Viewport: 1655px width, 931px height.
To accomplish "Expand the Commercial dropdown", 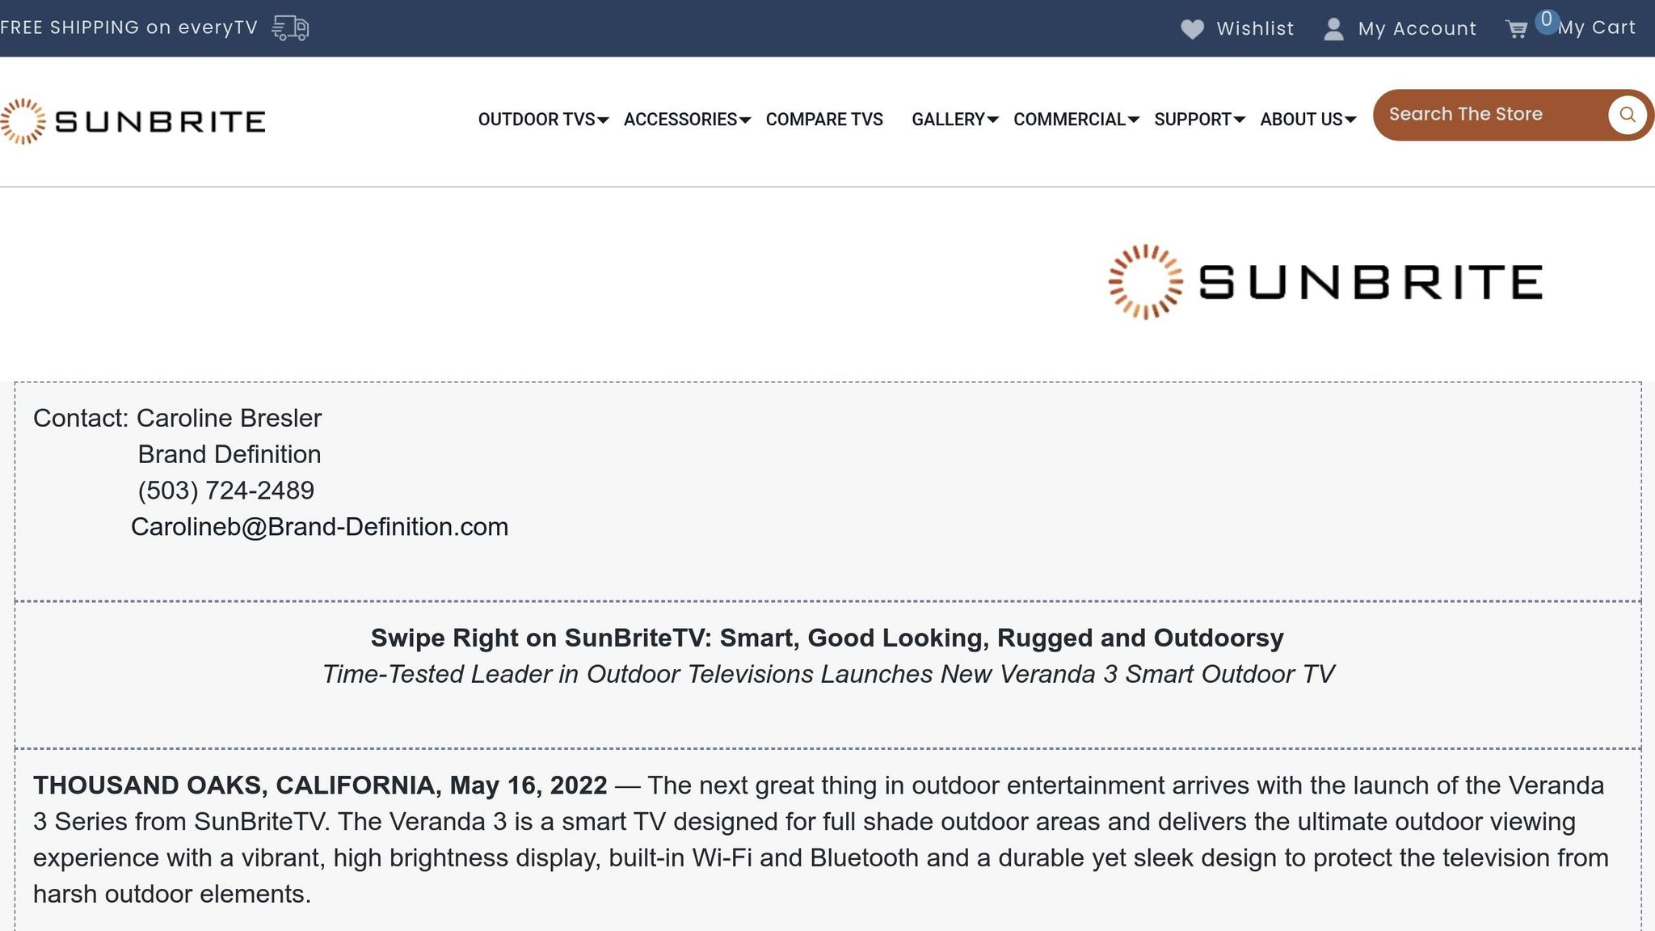I will (x=1076, y=120).
